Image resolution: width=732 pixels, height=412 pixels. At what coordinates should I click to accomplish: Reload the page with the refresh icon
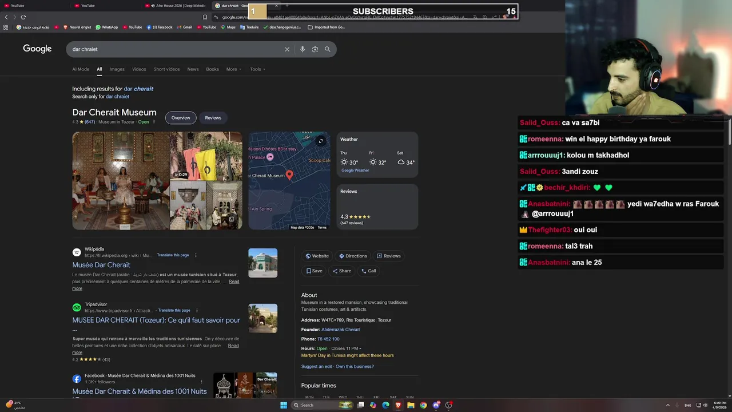23,17
